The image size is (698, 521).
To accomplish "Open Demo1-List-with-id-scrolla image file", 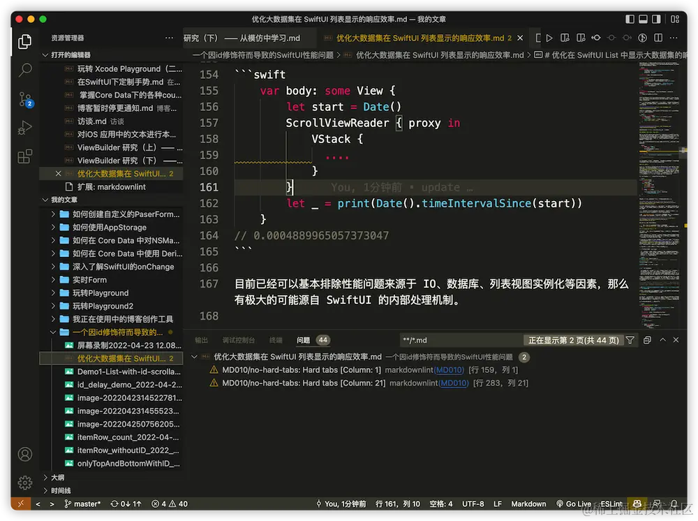I will coord(128,372).
